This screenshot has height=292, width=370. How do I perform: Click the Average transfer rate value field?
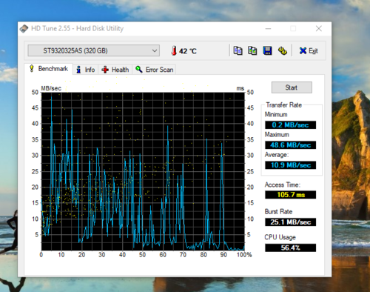(290, 165)
